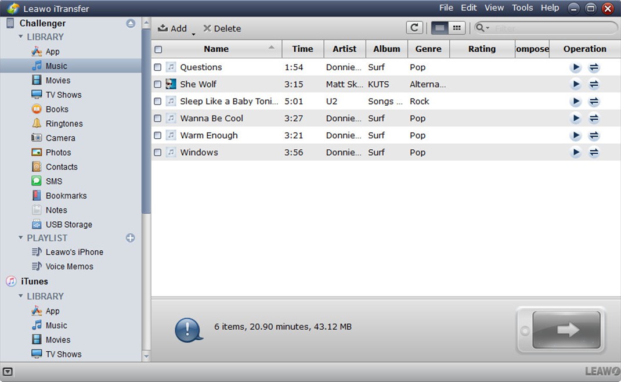Click the sidebar scroll up arrow
This screenshot has width=621, height=382.
click(146, 23)
